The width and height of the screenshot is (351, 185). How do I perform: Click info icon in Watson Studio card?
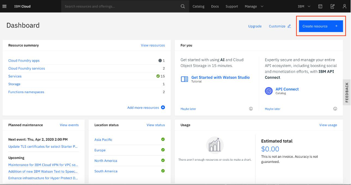pyautogui.click(x=251, y=109)
